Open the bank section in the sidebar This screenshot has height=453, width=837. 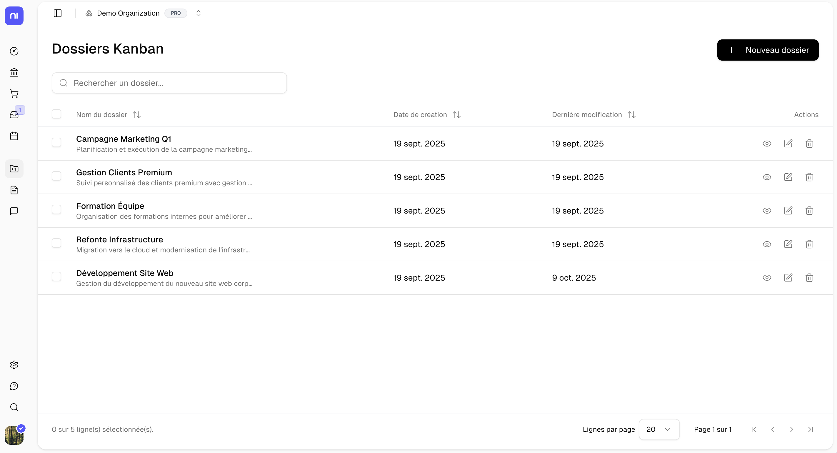[x=14, y=72]
